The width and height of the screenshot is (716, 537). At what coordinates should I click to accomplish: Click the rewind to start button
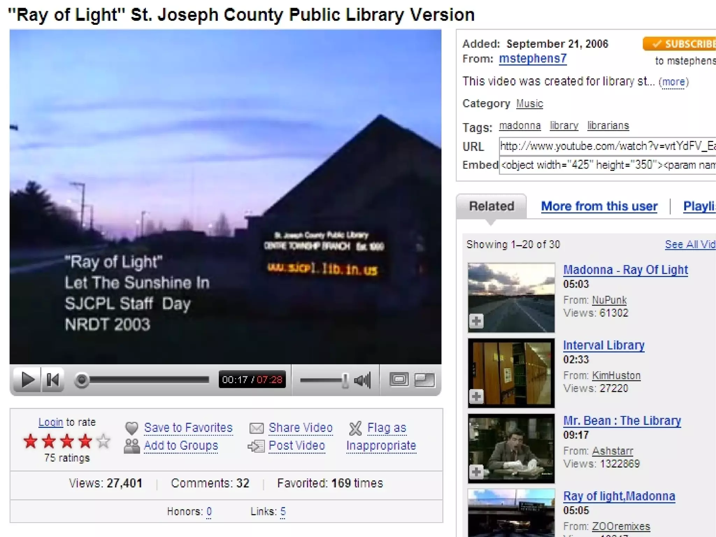coord(53,380)
